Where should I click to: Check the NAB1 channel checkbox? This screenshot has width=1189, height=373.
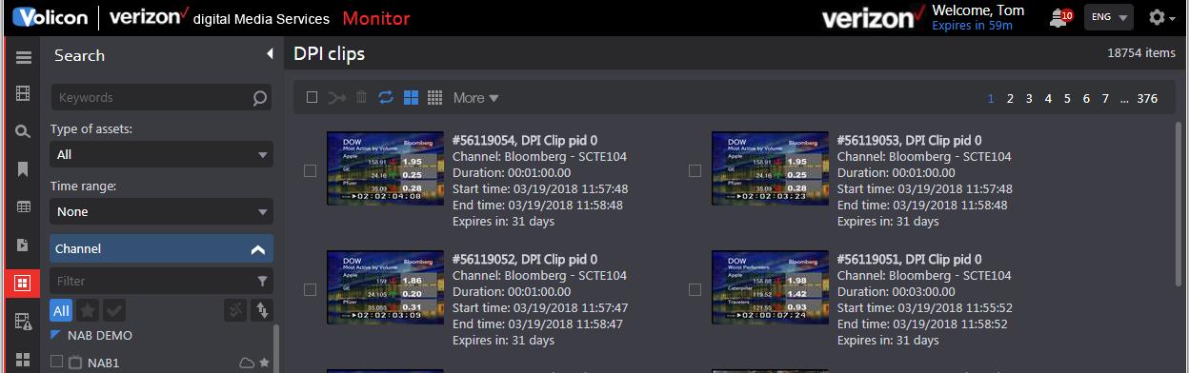click(x=56, y=362)
